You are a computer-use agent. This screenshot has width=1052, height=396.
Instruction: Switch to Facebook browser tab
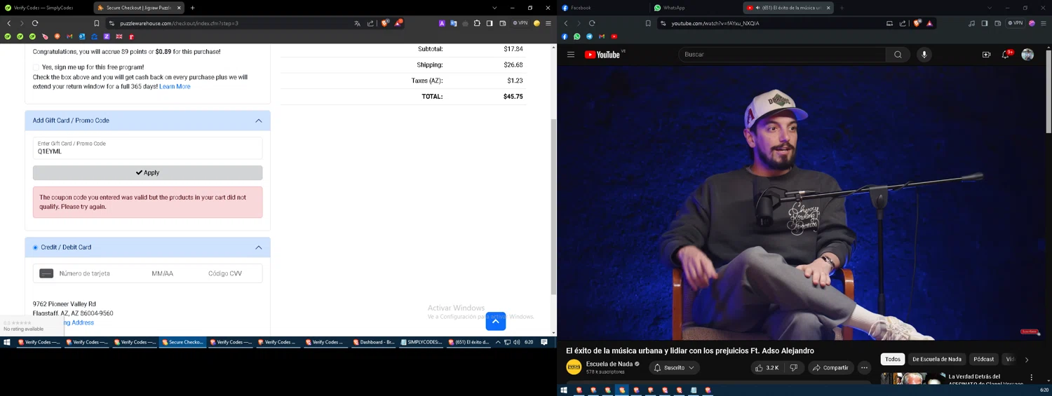tap(602, 8)
